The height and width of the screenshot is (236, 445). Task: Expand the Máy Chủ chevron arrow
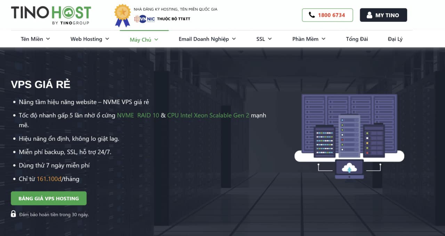(x=156, y=40)
